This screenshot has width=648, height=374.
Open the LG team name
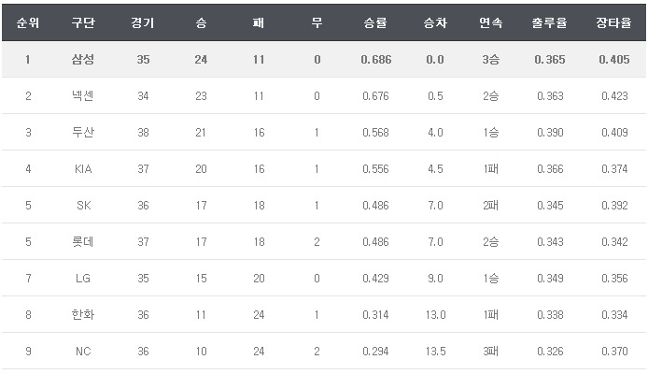82,278
